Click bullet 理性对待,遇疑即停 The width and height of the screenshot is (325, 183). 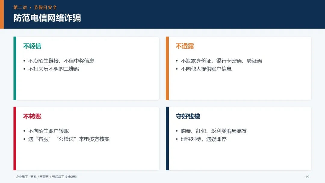pyautogui.click(x=203, y=139)
